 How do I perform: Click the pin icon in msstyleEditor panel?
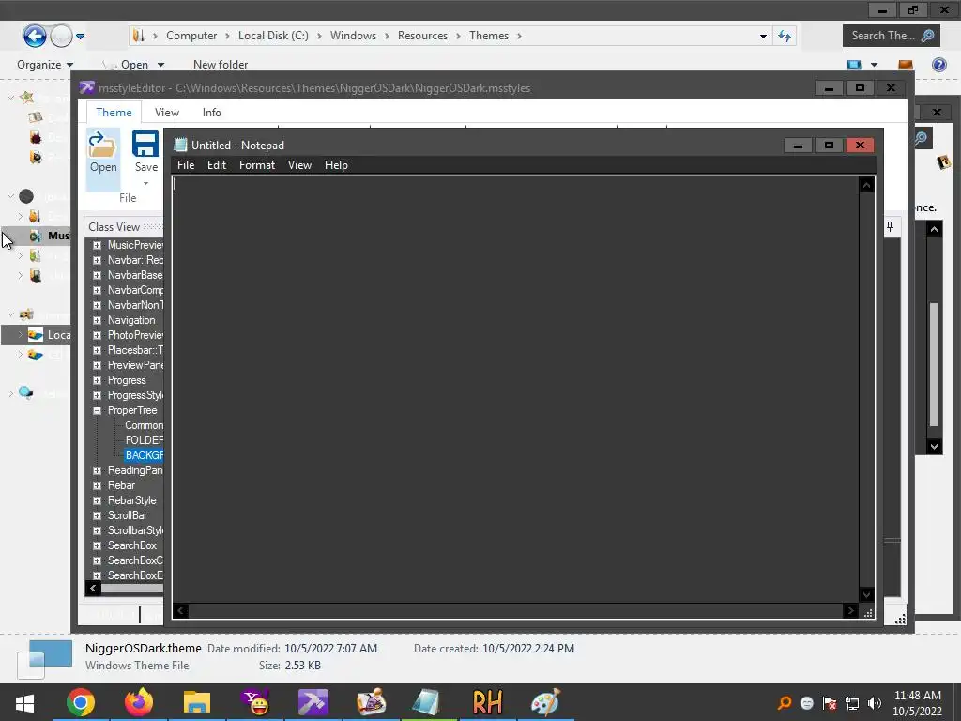coord(890,227)
